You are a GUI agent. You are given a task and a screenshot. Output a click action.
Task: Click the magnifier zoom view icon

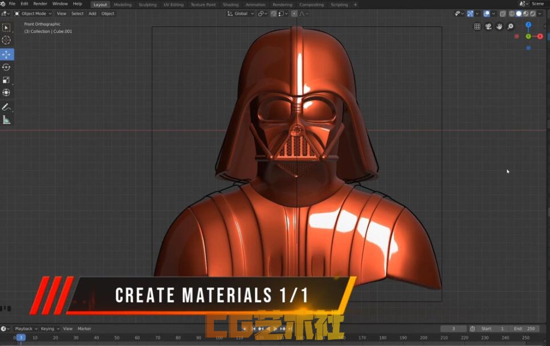click(x=510, y=27)
